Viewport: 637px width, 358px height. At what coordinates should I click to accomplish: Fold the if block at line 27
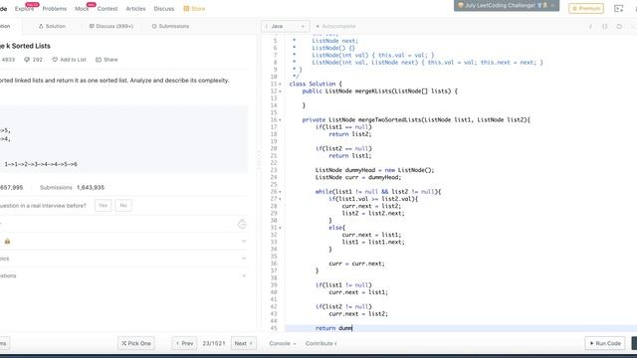pos(280,199)
